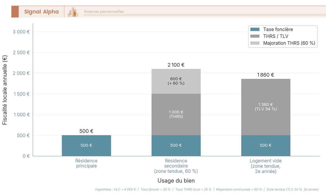The width and height of the screenshot is (326, 195).
Task: Click 'Zone tendue (TLV 34 %, 2e année)' footnote
Action: point(293,189)
